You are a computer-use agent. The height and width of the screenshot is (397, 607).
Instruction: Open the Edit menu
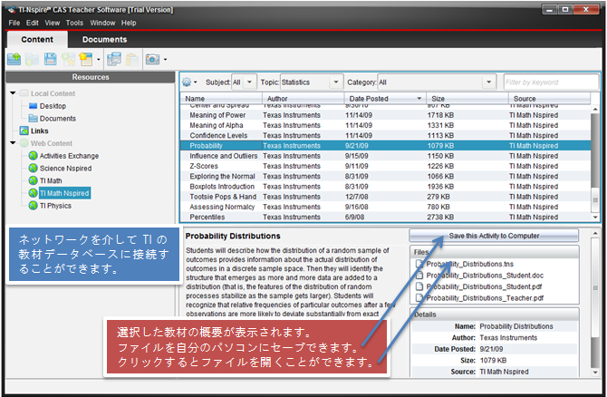[x=32, y=23]
